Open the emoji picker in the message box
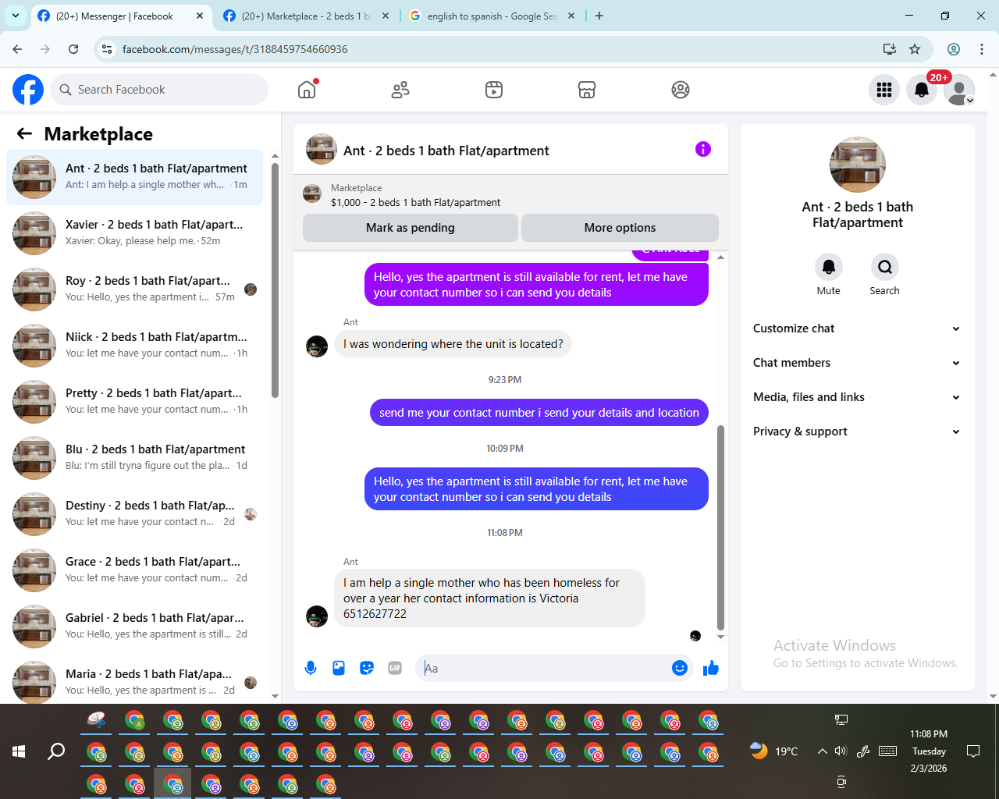 click(680, 668)
